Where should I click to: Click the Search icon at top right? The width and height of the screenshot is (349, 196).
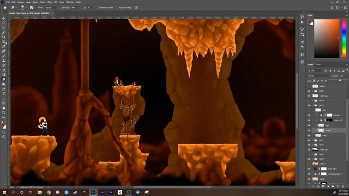click(x=332, y=8)
